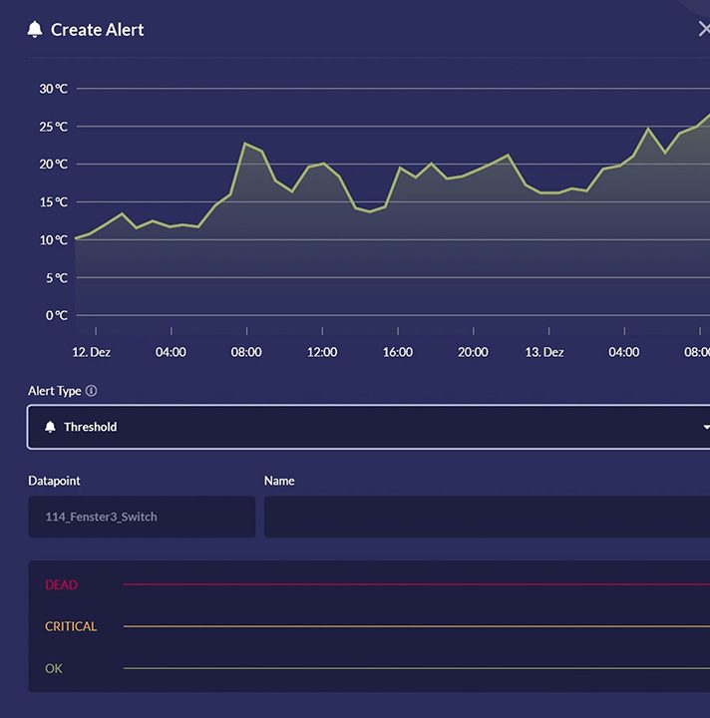Click the CRITICAL threshold line

(x=417, y=626)
